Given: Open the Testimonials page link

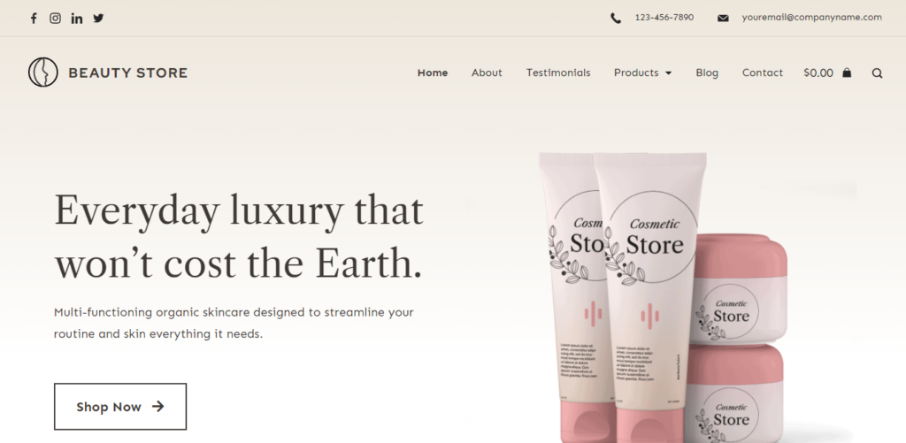Looking at the screenshot, I should pos(558,73).
